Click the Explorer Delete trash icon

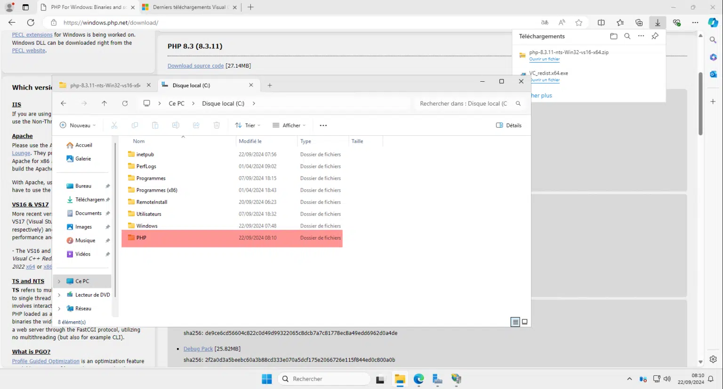coord(217,125)
